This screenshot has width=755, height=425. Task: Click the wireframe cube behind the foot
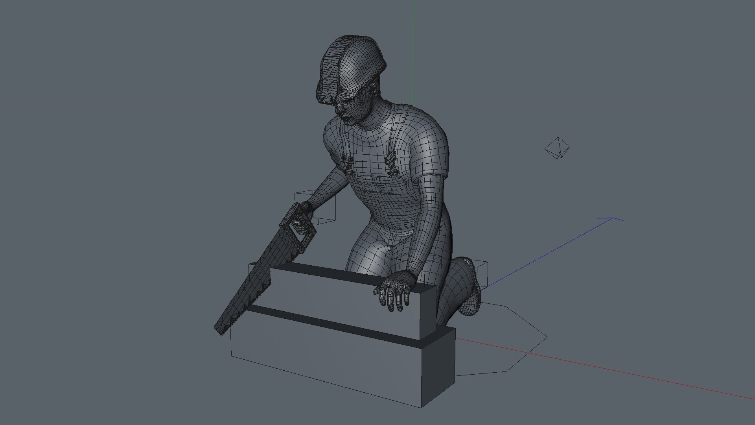[x=482, y=273]
